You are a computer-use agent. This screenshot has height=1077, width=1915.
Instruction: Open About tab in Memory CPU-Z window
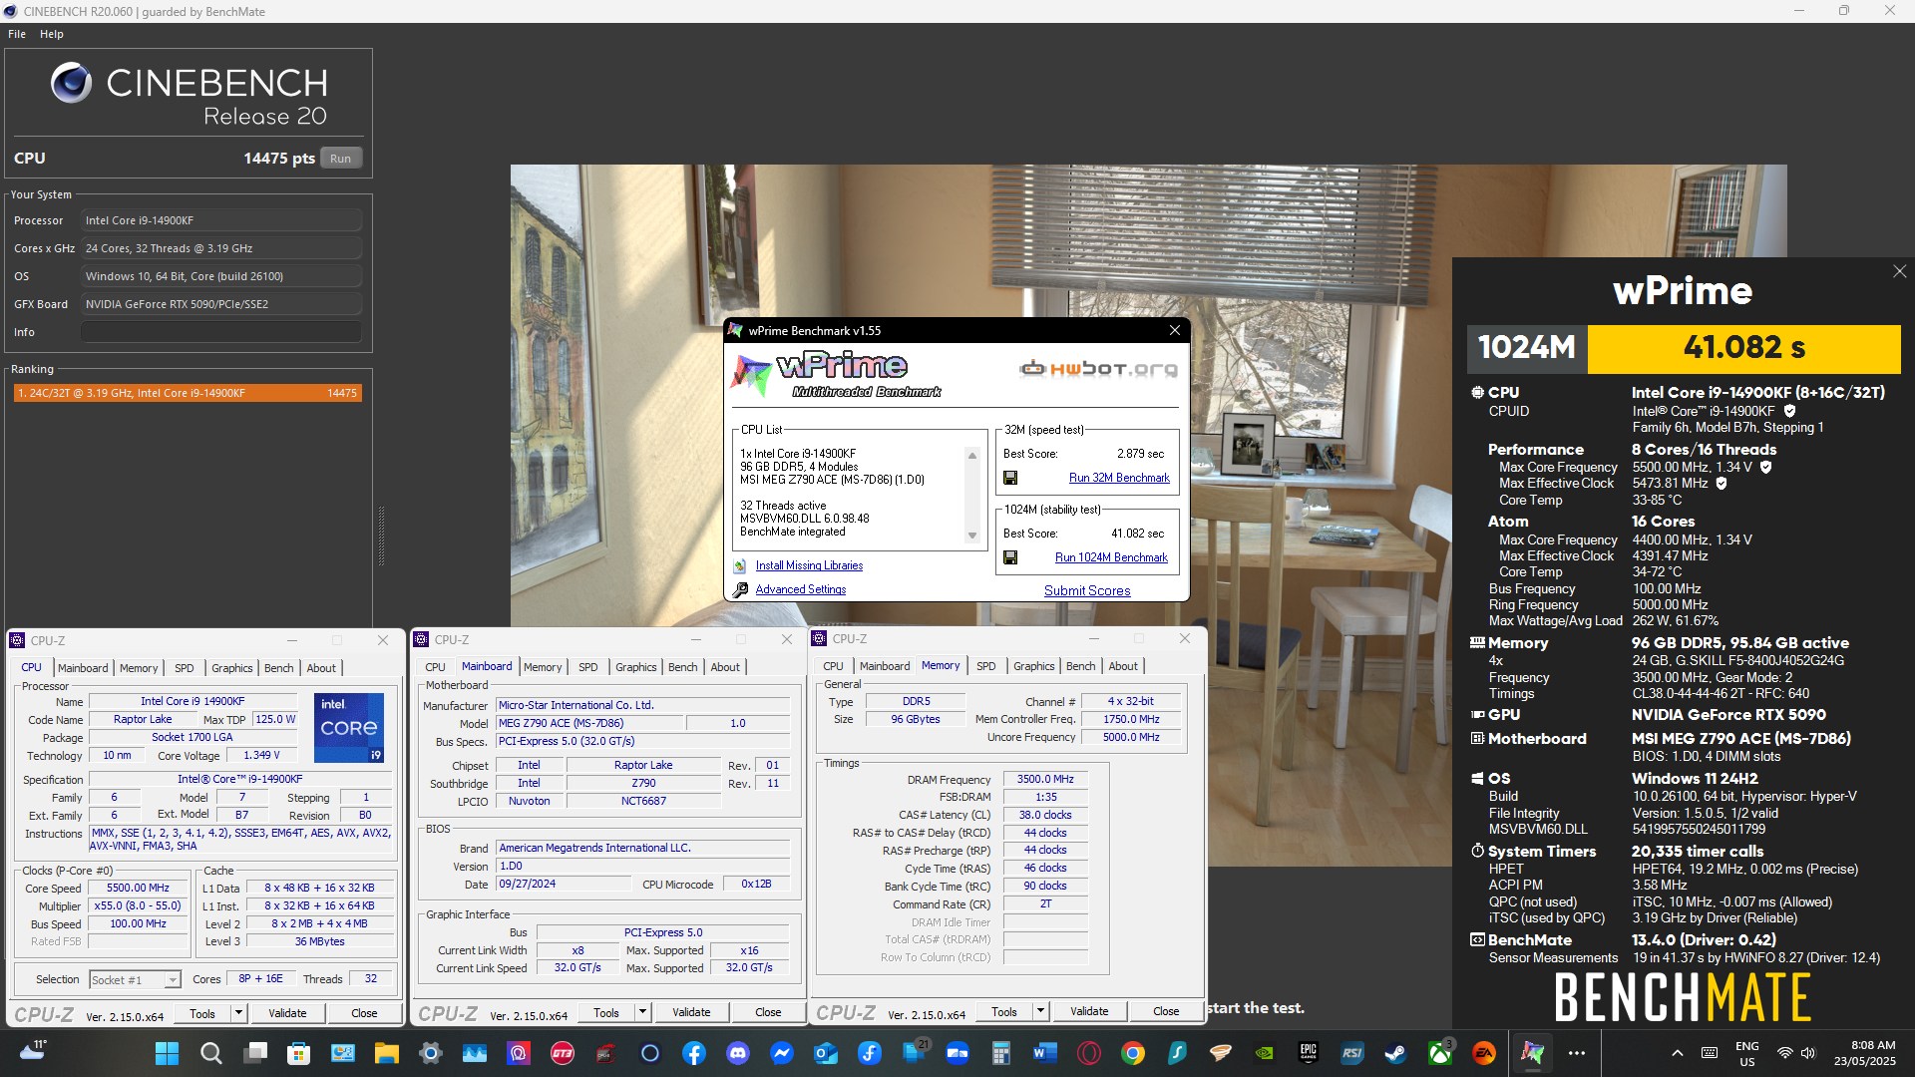1123,666
